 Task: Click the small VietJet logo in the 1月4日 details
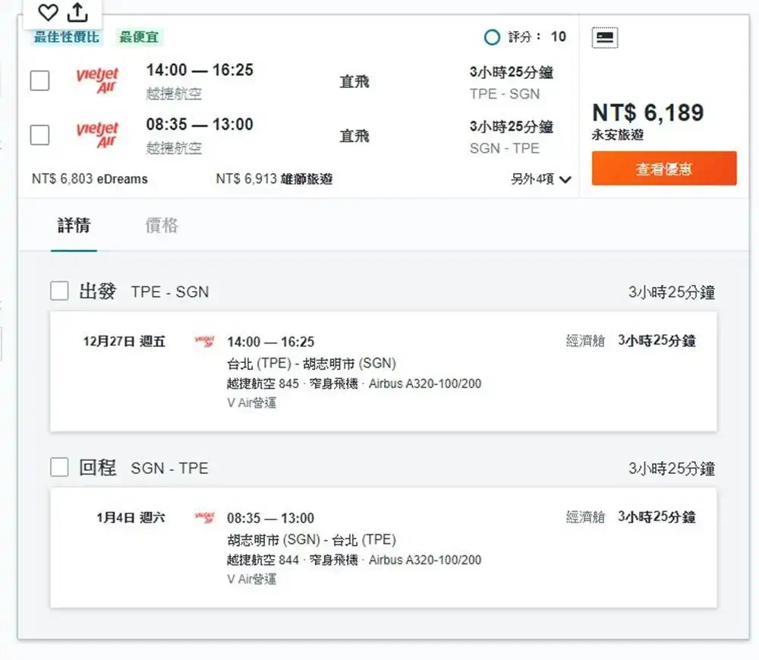[x=204, y=518]
